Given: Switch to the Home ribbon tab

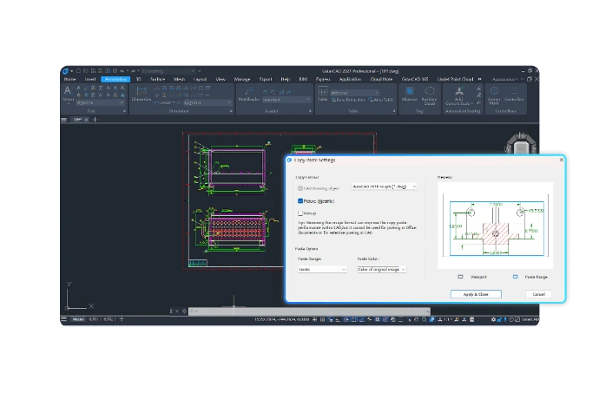Looking at the screenshot, I should coord(69,79).
